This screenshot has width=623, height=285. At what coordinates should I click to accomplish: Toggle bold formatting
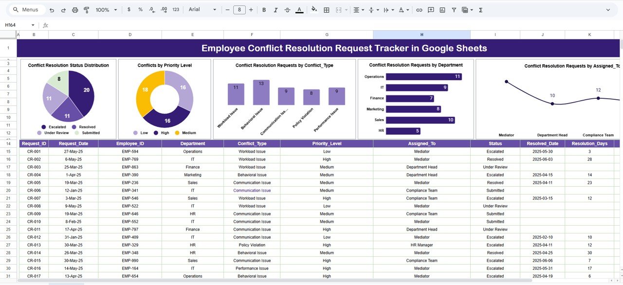pyautogui.click(x=263, y=10)
